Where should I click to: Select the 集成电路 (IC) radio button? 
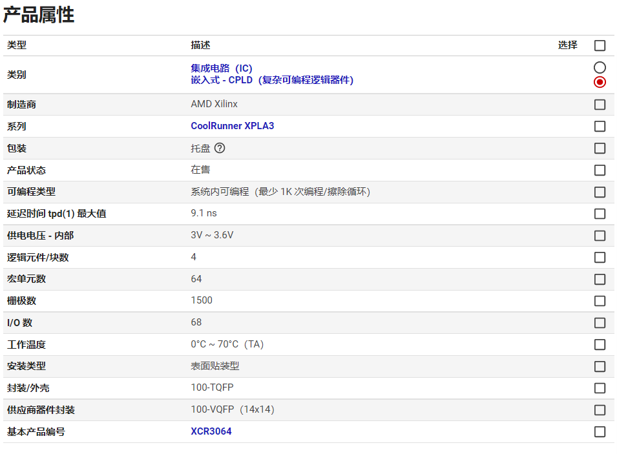pyautogui.click(x=600, y=68)
